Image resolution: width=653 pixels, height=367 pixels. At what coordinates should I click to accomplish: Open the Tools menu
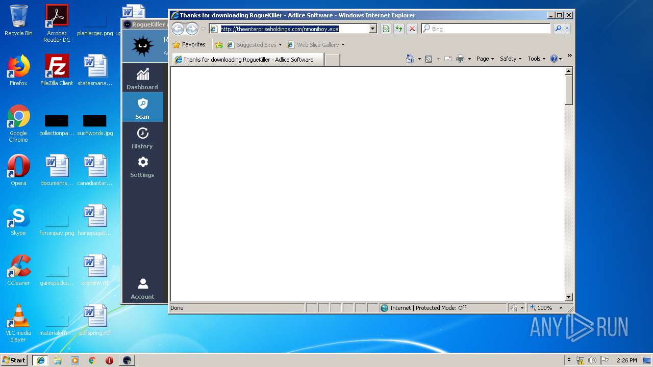536,59
